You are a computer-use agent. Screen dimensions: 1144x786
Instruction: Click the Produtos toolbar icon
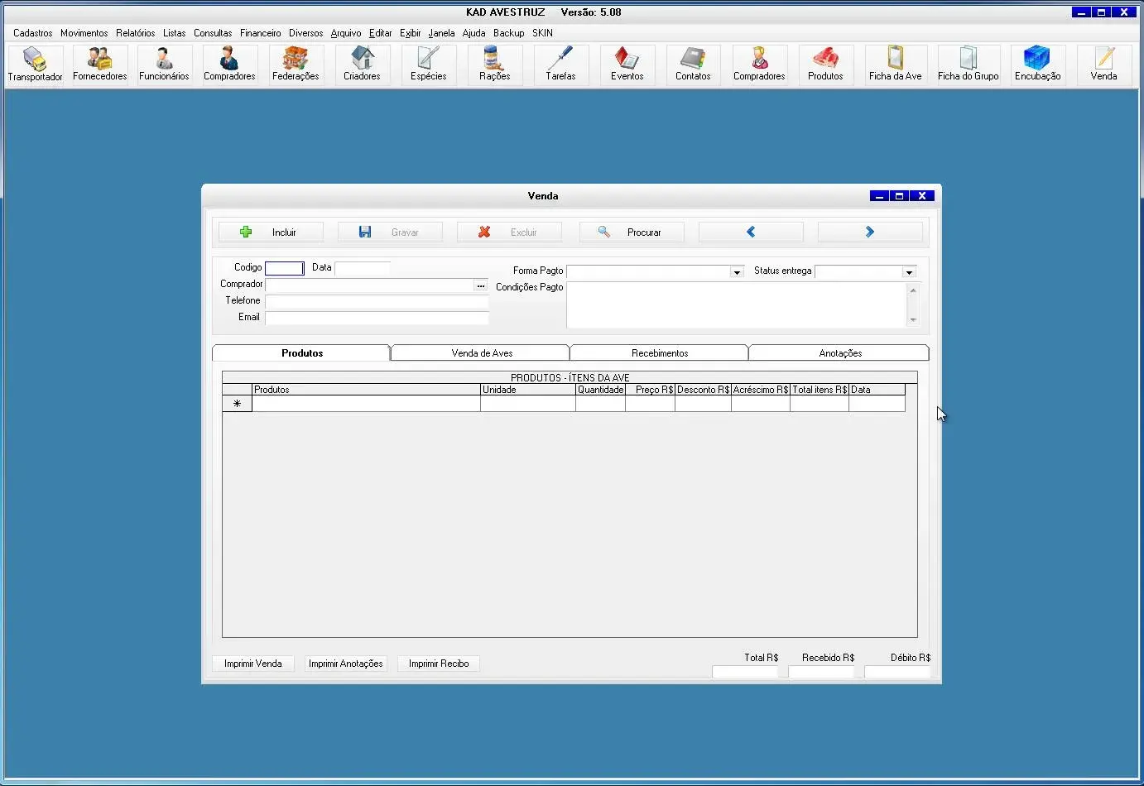pos(825,65)
